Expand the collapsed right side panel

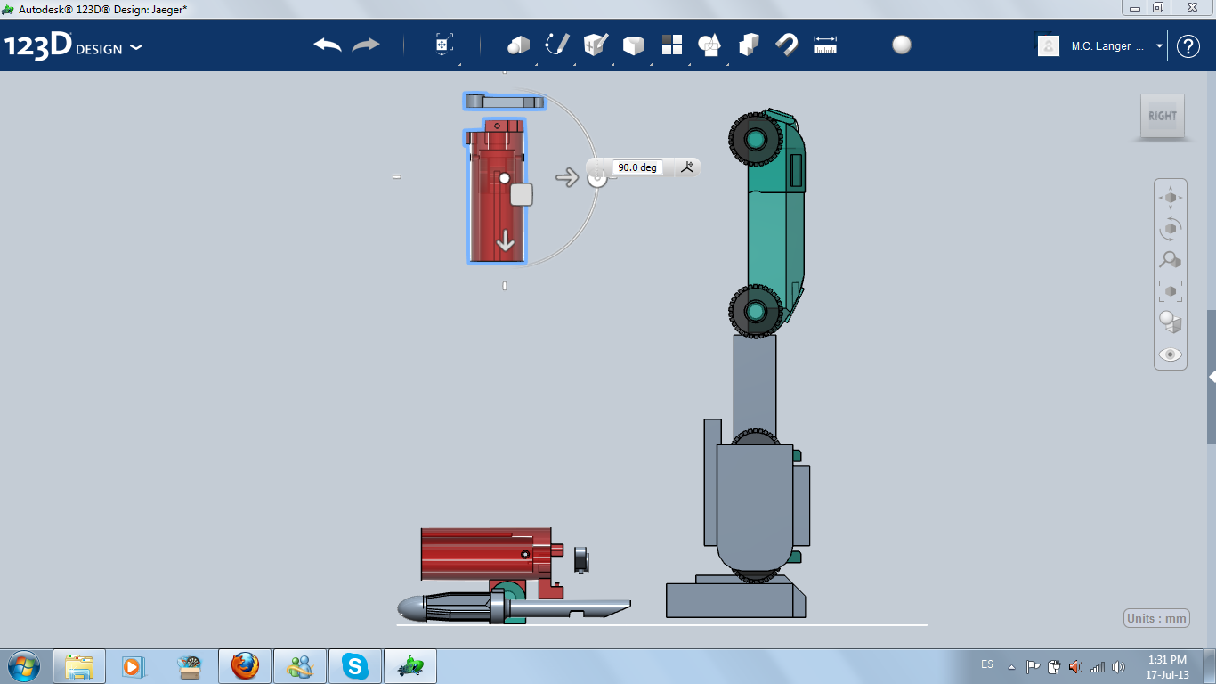point(1212,377)
